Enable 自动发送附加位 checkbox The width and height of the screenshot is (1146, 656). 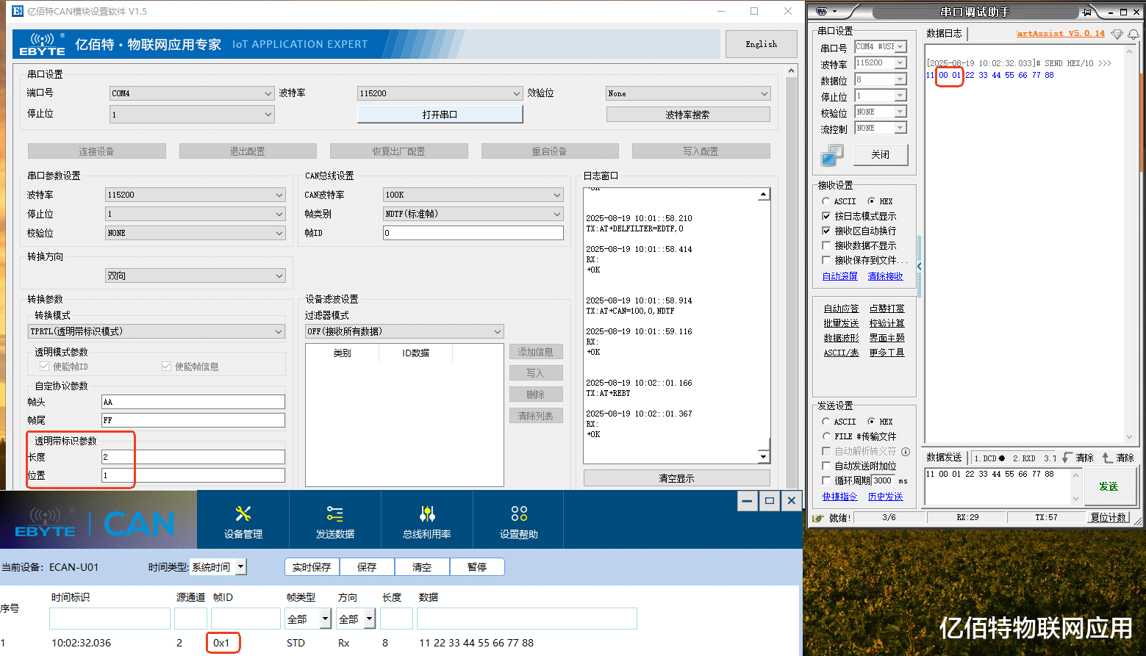826,466
